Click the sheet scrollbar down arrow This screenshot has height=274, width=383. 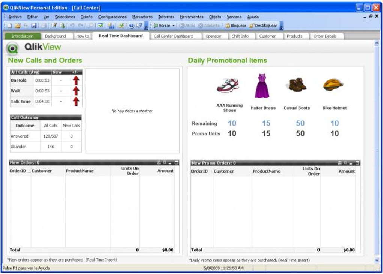pyautogui.click(x=377, y=260)
